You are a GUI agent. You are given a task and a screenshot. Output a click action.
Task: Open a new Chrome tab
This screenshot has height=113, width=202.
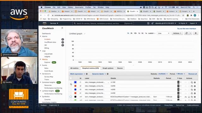[193, 11]
